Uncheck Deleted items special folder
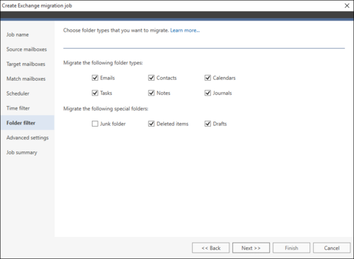 click(x=152, y=124)
